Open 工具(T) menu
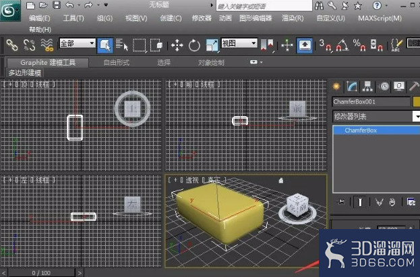 [73, 18]
